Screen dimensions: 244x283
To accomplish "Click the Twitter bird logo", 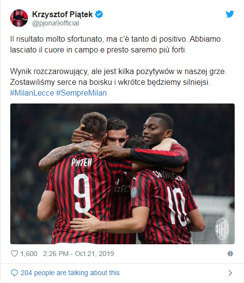I will (230, 14).
